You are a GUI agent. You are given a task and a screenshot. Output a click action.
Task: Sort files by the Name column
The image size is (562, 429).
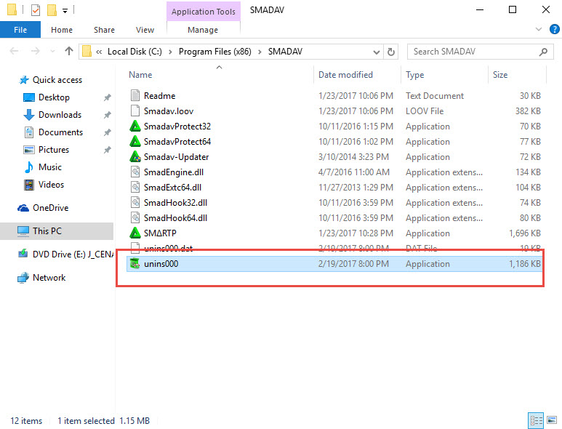pyautogui.click(x=140, y=75)
